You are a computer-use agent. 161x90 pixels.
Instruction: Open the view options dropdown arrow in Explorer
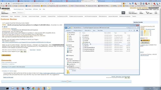(131, 30)
